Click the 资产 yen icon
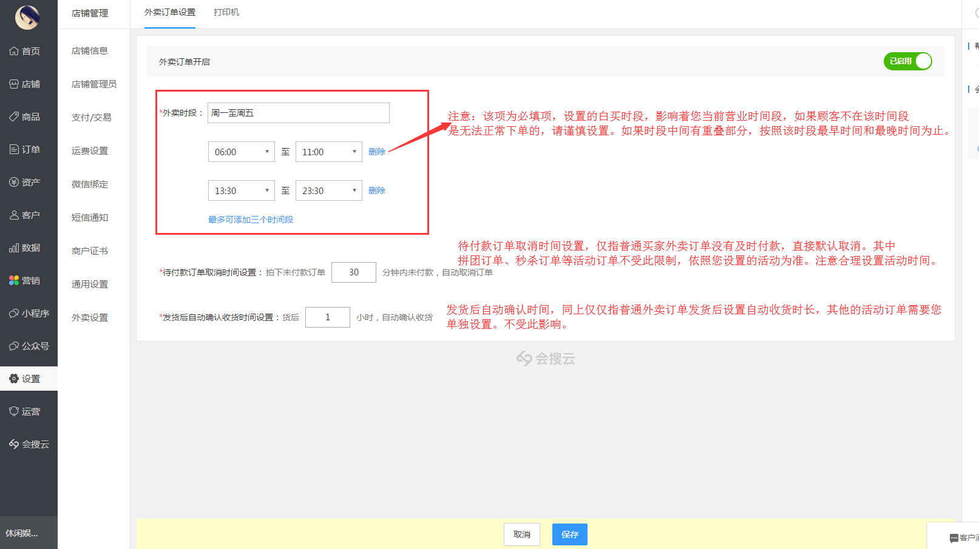979x549 pixels. (x=14, y=182)
